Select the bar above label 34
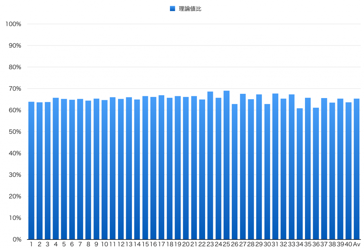The image size is (364, 248). (300, 174)
